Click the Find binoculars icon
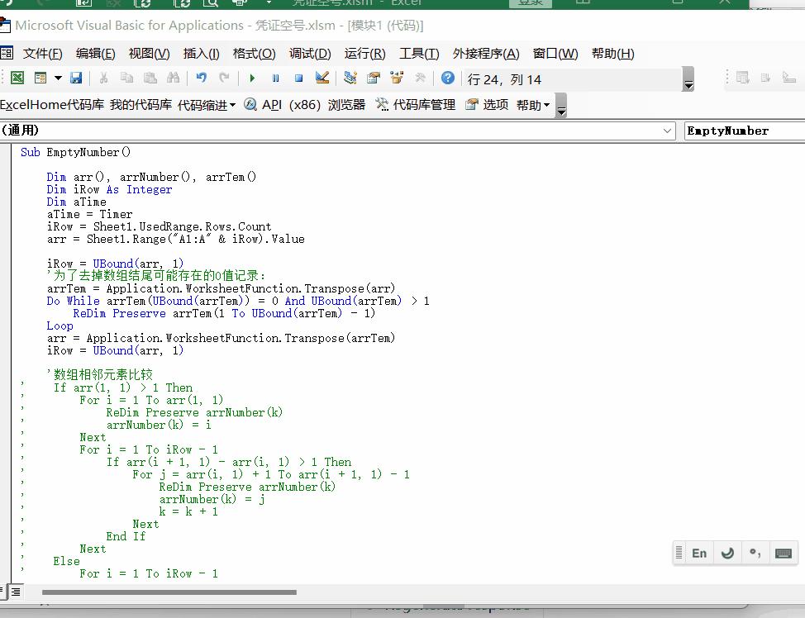805x618 pixels. (x=173, y=78)
